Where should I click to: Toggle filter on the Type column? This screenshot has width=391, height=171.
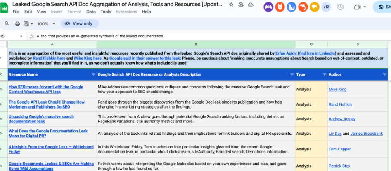click(x=324, y=74)
